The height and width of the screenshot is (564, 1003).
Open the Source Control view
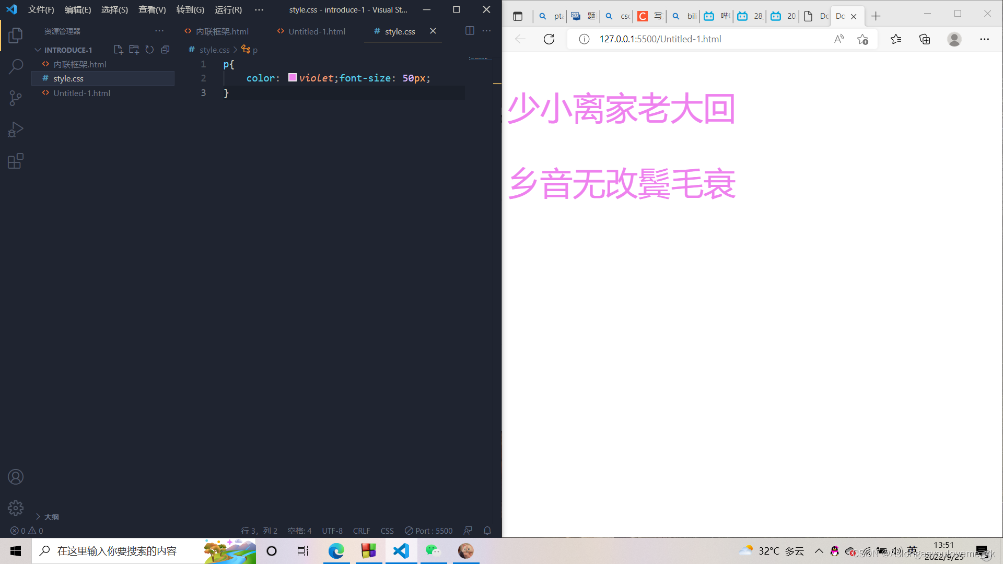pos(16,98)
